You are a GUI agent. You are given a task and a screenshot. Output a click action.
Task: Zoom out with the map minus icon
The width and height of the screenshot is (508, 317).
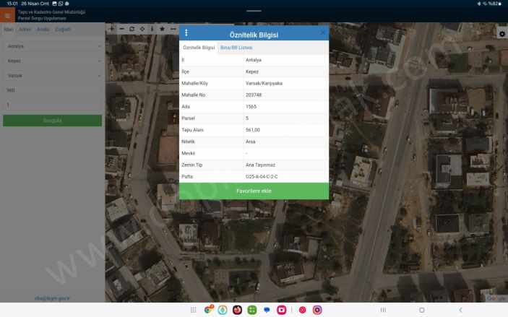[121, 29]
